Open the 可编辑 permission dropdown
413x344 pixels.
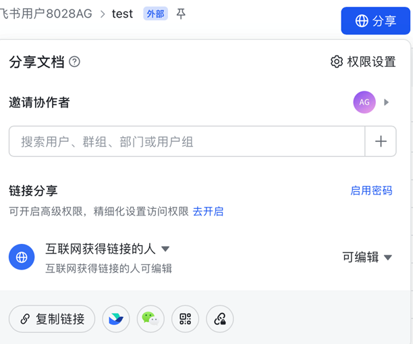366,257
